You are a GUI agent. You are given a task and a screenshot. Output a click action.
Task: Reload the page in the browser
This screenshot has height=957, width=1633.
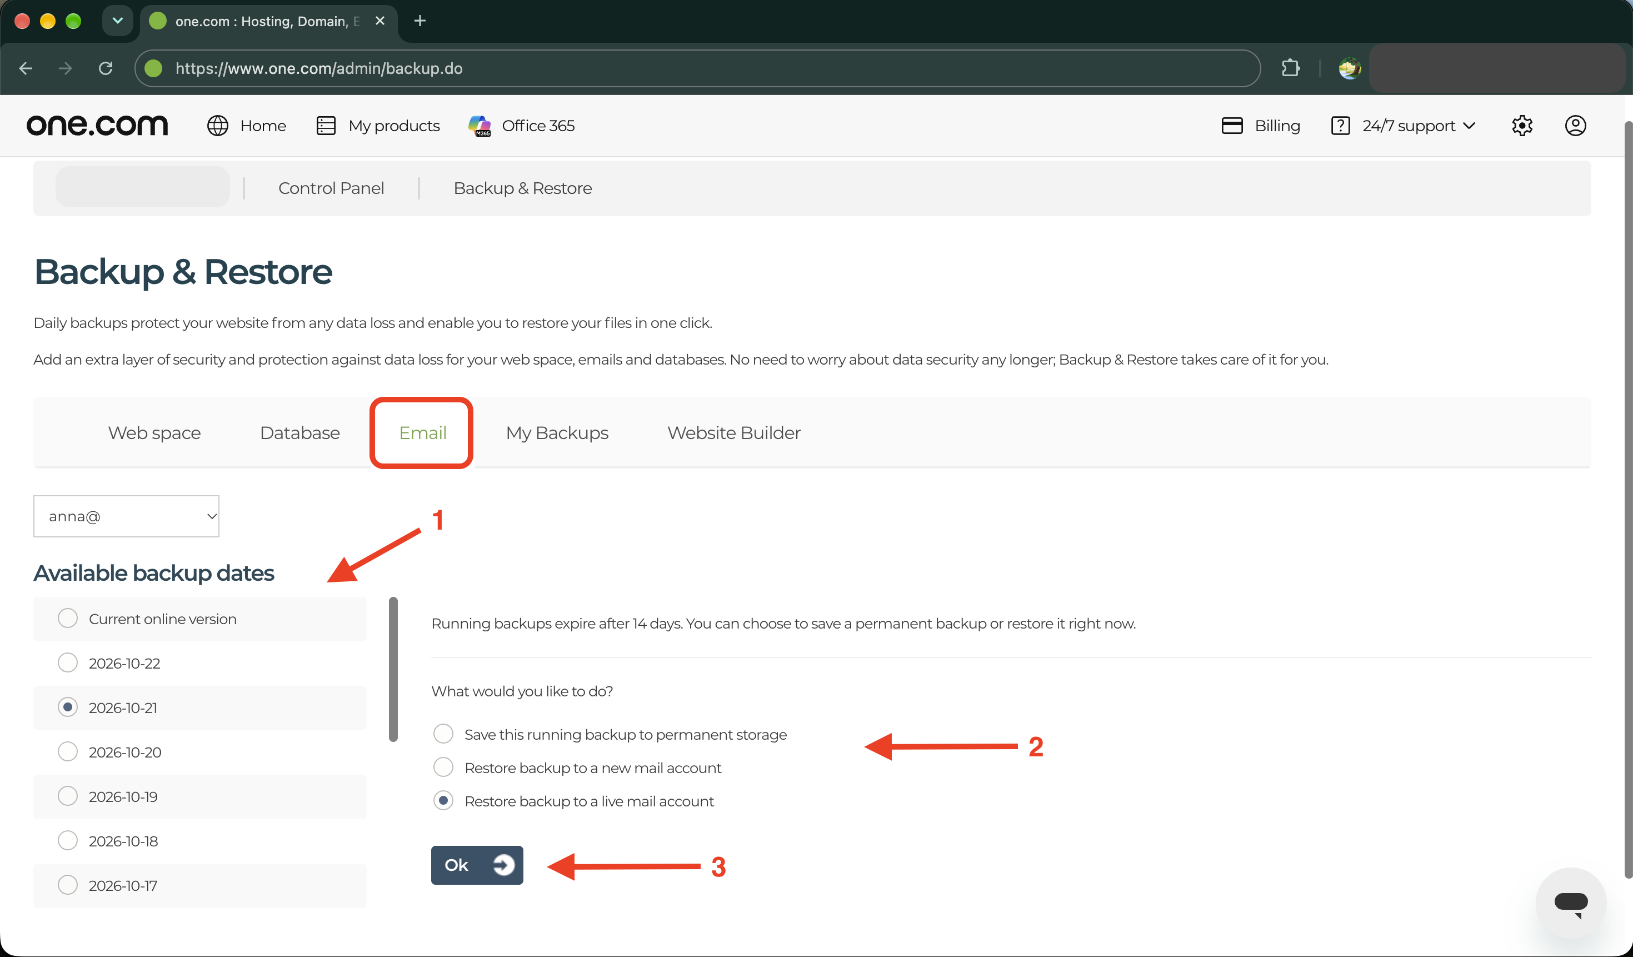tap(106, 68)
